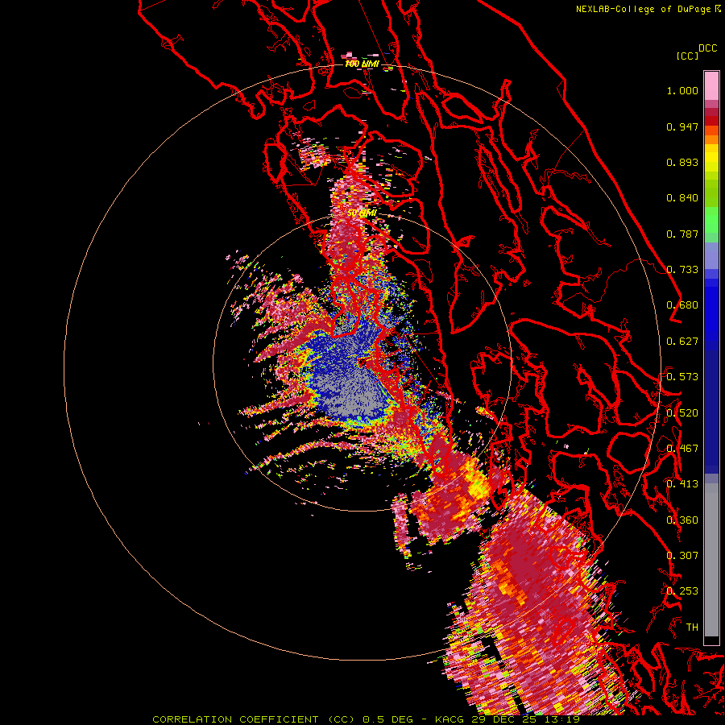
Task: Click the 100 NMI range ring label
Action: (362, 64)
